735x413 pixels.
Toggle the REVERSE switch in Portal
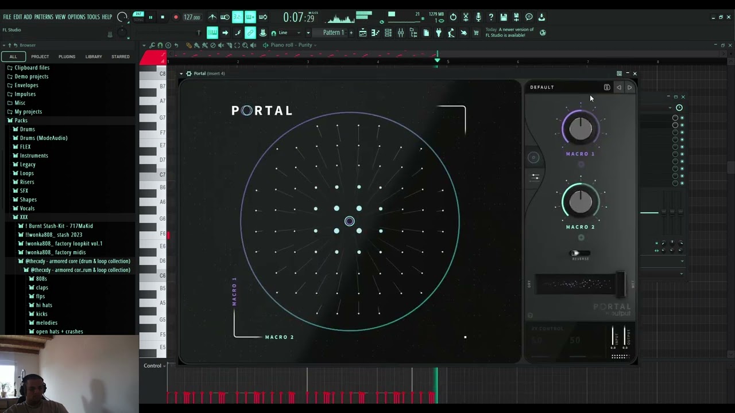(x=579, y=253)
